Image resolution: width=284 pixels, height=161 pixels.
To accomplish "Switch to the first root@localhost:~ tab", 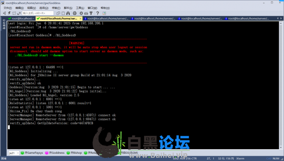I will pos(22,19).
